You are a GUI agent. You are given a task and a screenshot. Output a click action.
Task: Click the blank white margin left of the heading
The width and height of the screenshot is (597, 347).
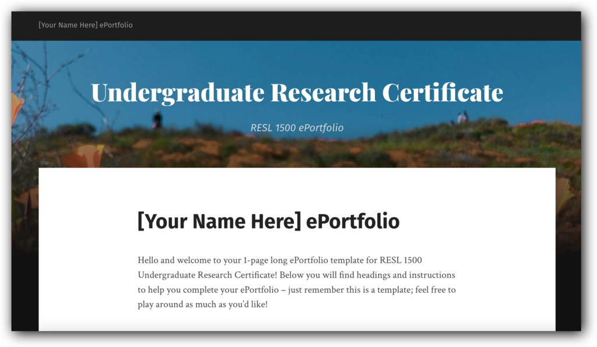point(87,222)
